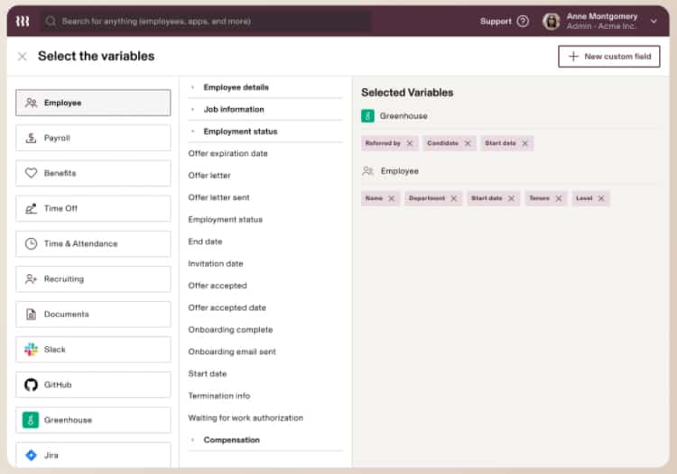
Task: Select the Offer accepted variable
Action: [218, 286]
